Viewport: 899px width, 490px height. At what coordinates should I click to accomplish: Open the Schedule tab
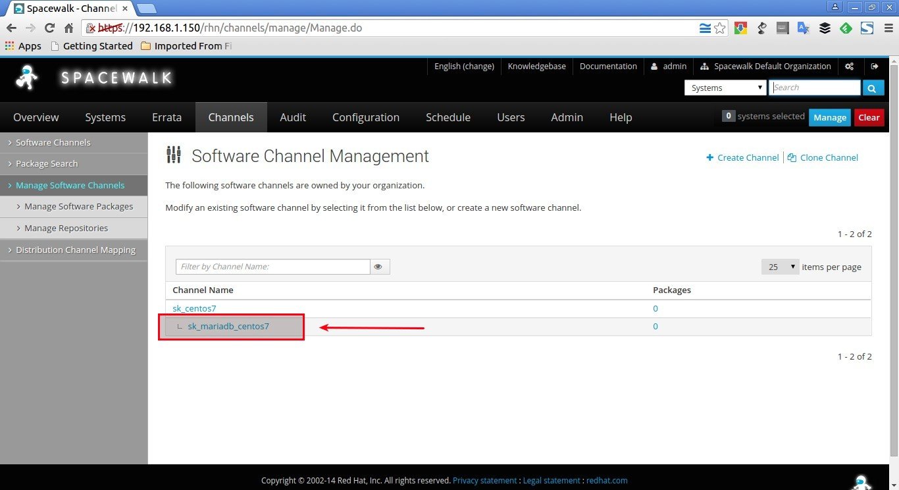tap(448, 117)
